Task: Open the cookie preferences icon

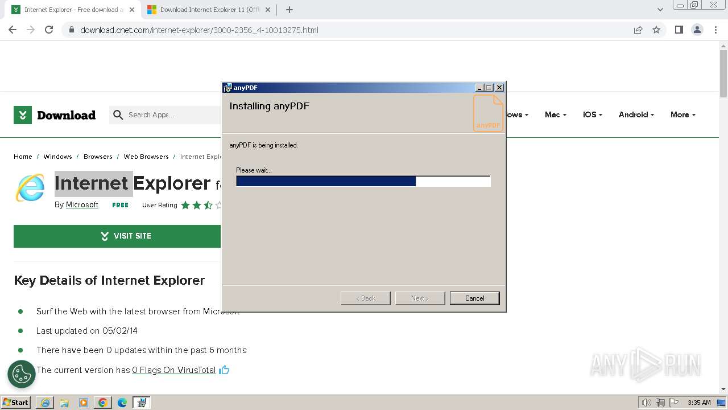Action: (22, 374)
